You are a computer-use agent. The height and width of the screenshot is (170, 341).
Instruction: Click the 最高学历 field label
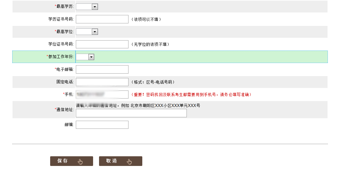pos(65,7)
